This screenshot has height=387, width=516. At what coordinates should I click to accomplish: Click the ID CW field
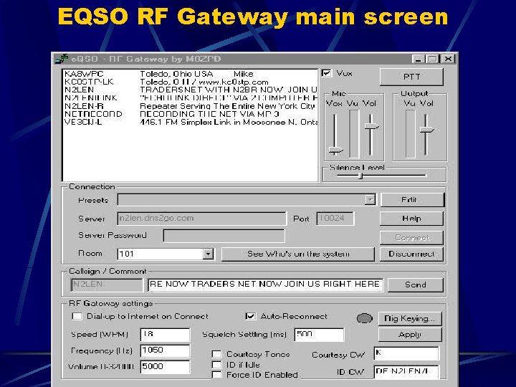pyautogui.click(x=406, y=371)
